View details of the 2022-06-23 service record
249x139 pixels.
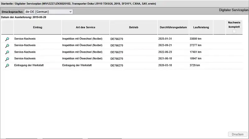pos(7,52)
